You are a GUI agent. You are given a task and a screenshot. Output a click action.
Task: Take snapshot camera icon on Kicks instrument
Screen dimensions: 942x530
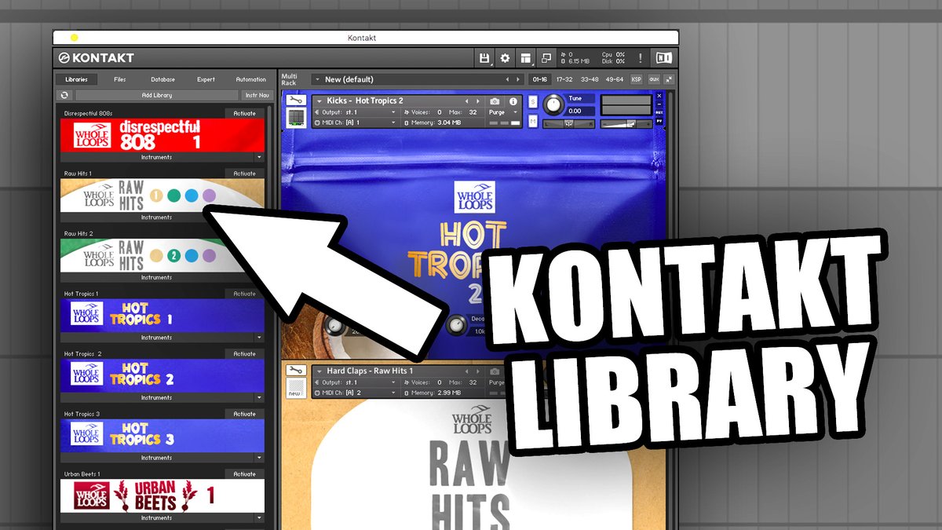click(495, 101)
